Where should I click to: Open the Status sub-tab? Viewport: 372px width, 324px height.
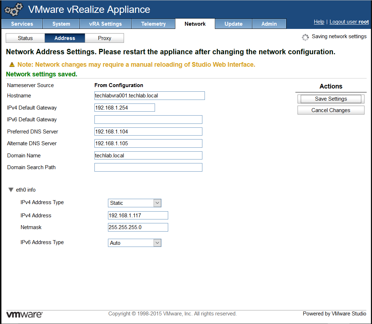(25, 38)
